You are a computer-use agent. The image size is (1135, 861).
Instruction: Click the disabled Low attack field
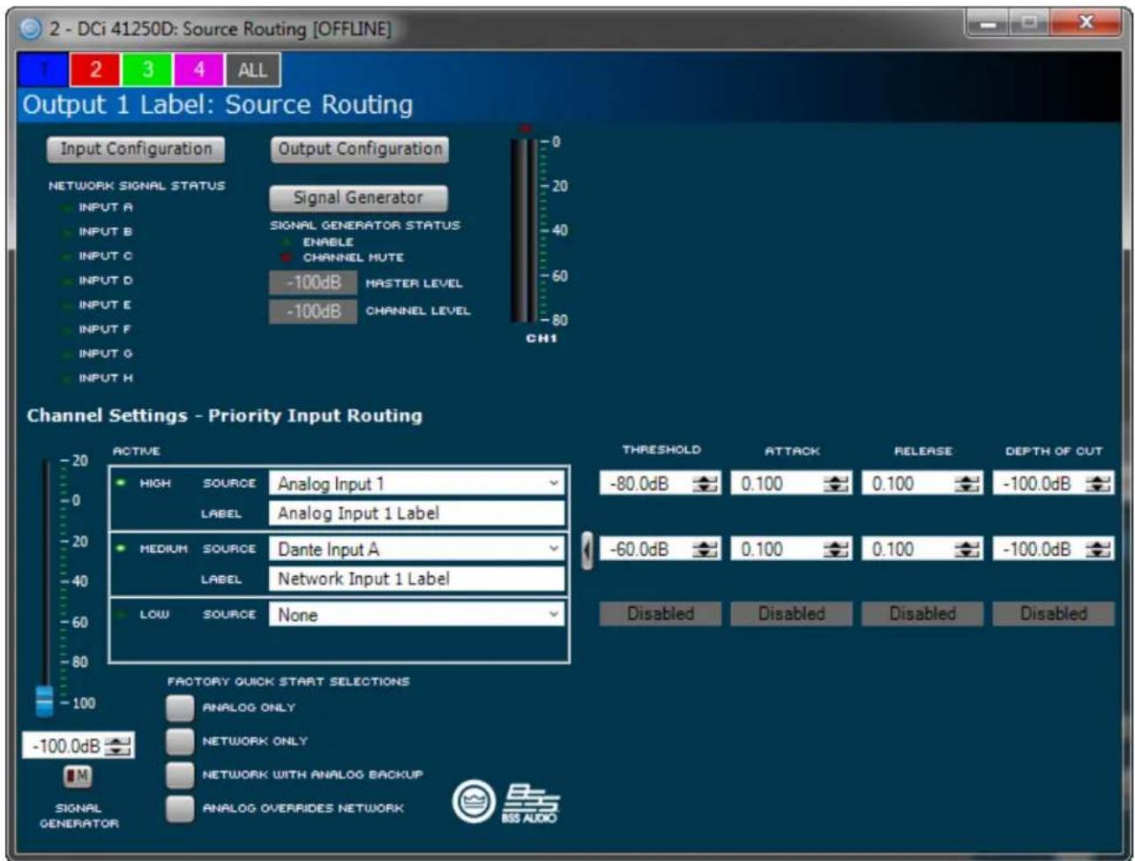click(791, 614)
